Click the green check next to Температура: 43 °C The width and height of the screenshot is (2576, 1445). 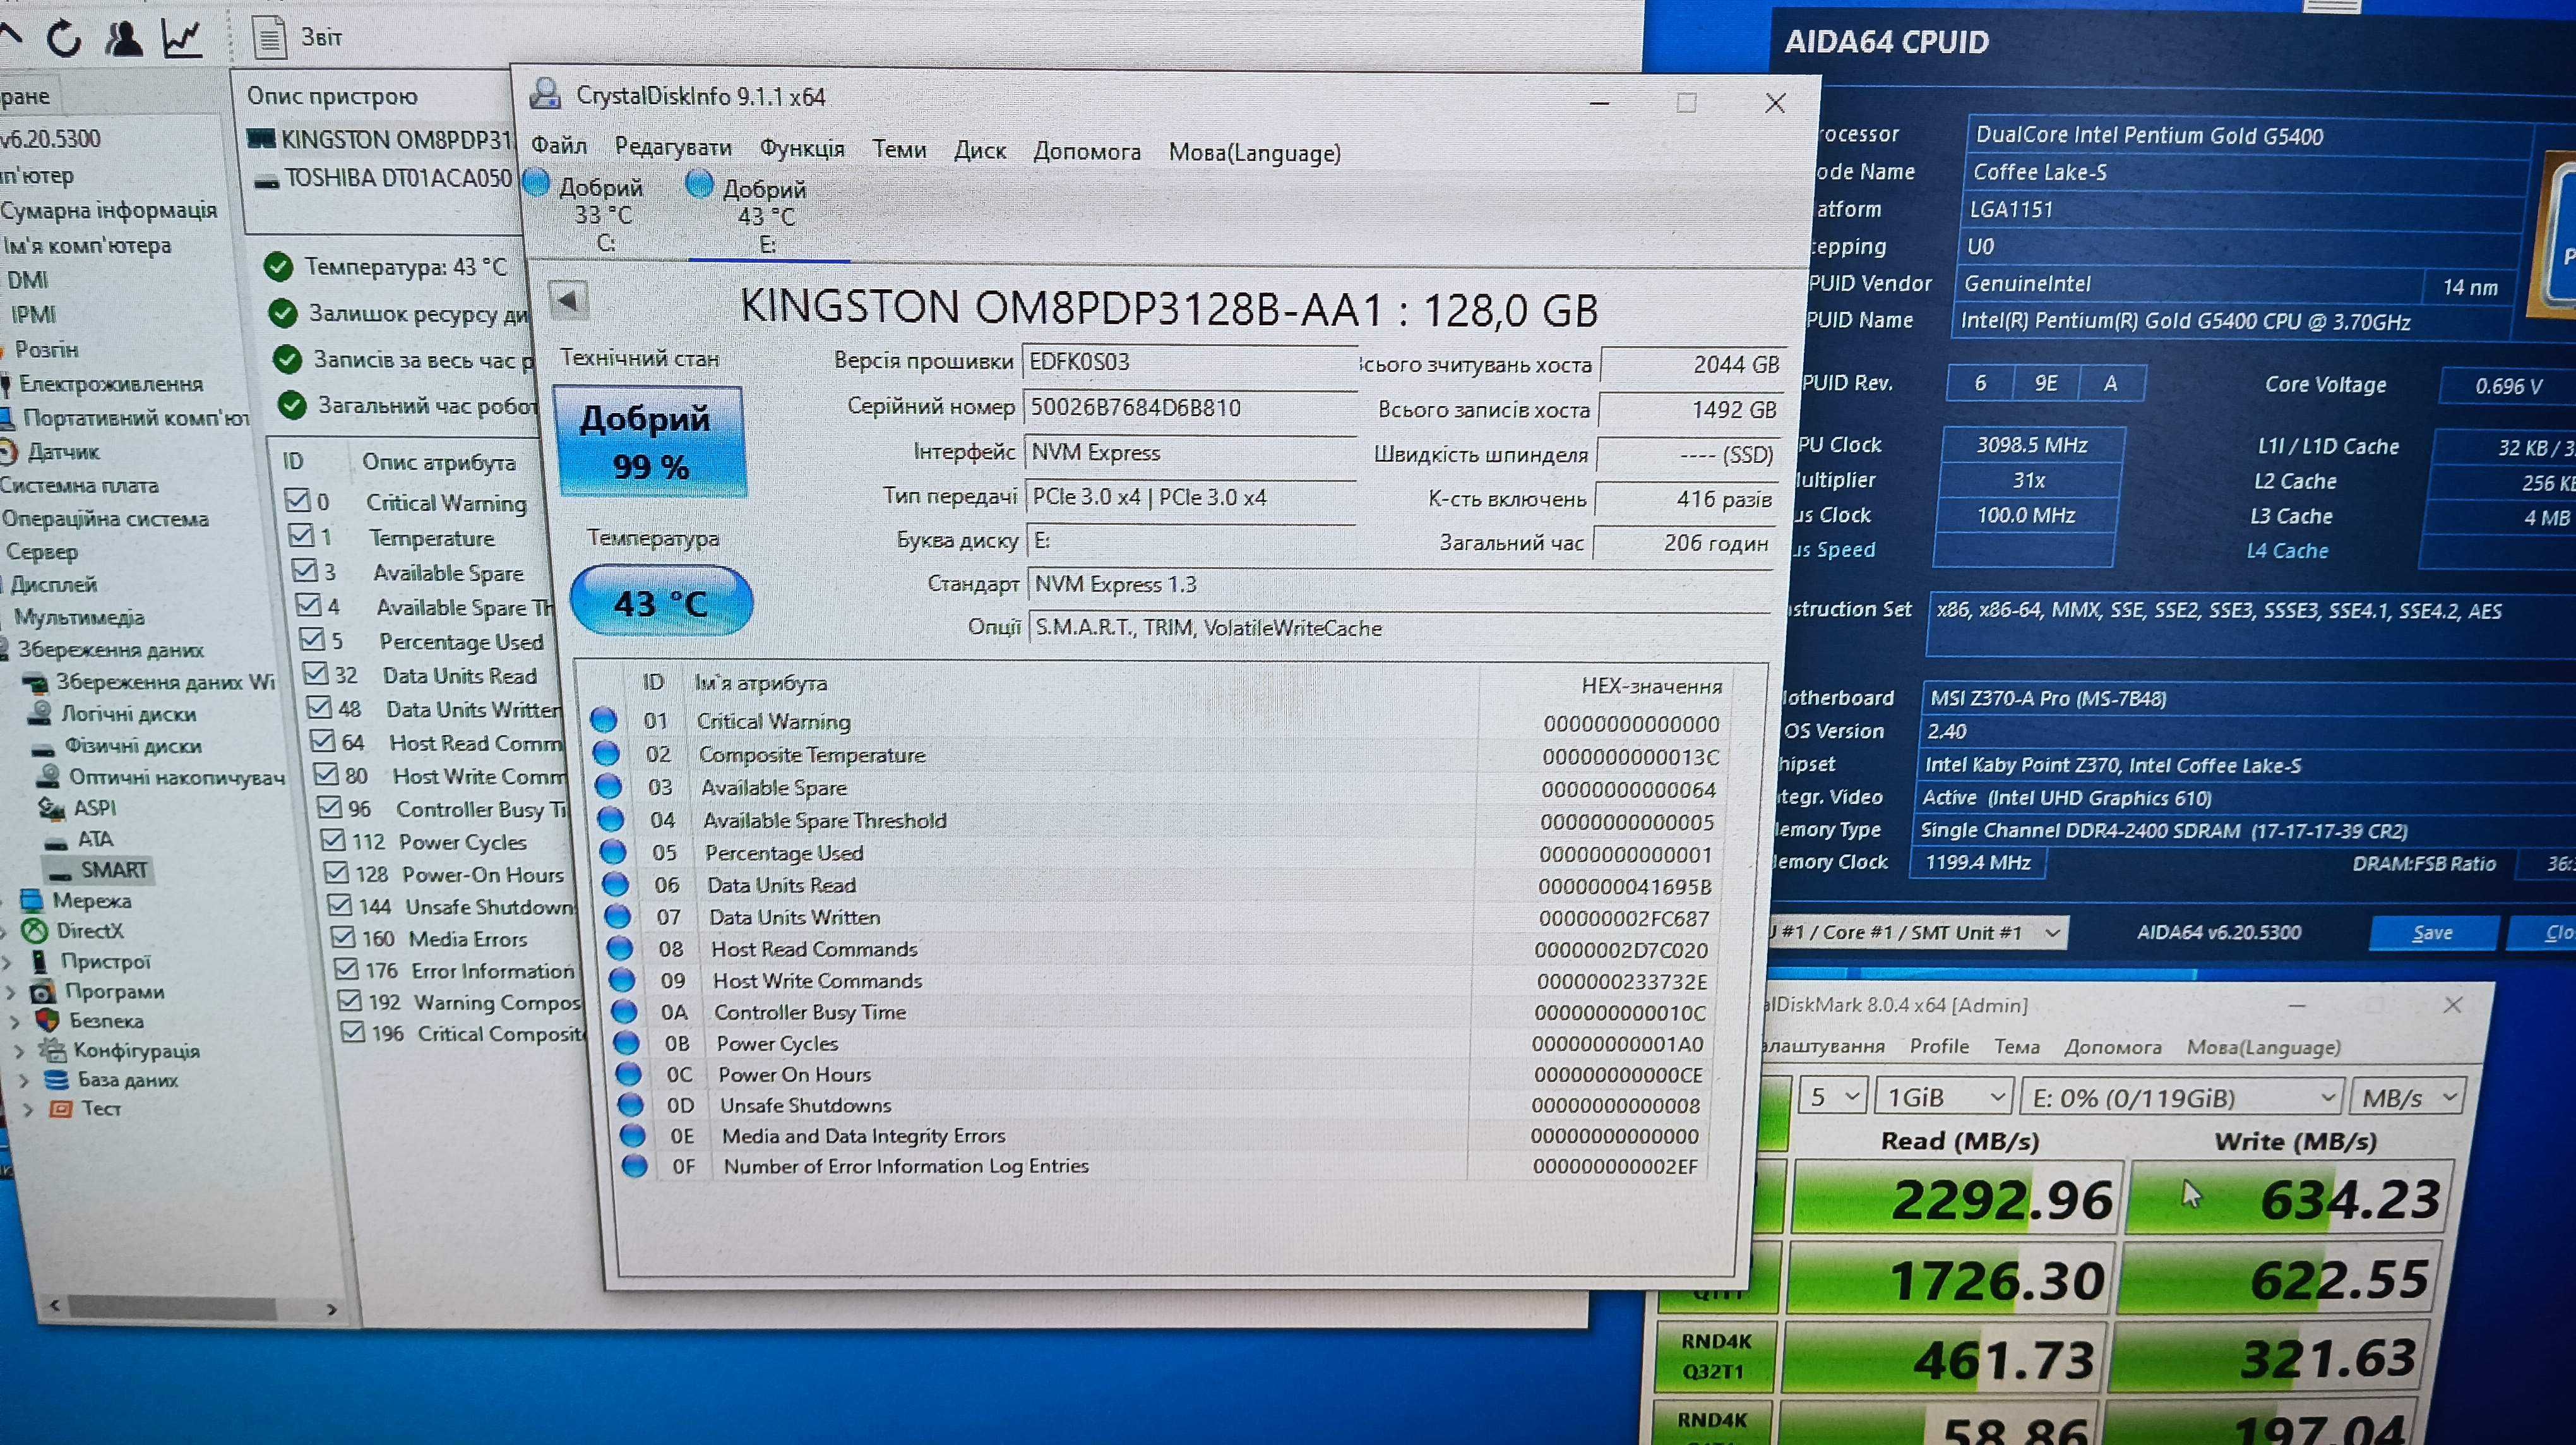(x=277, y=267)
